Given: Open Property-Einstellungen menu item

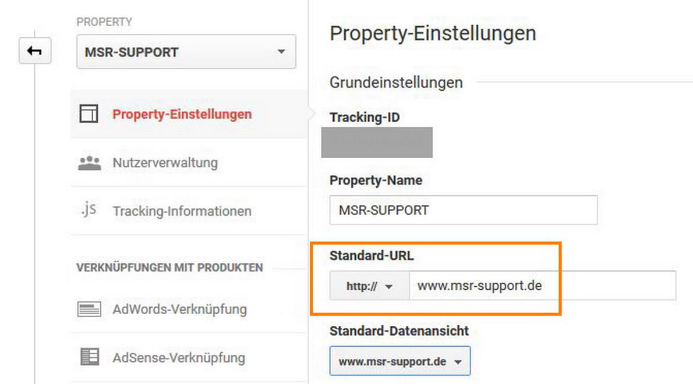Looking at the screenshot, I should 182,114.
